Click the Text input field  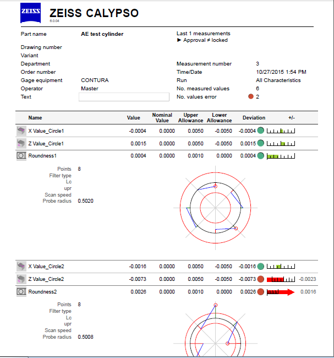[124, 97]
